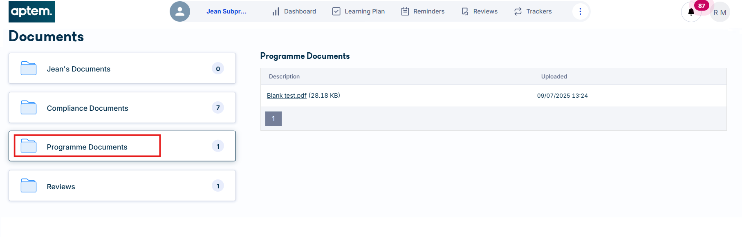This screenshot has width=742, height=237.
Task: Open the RM user profile avatar
Action: coord(720,12)
